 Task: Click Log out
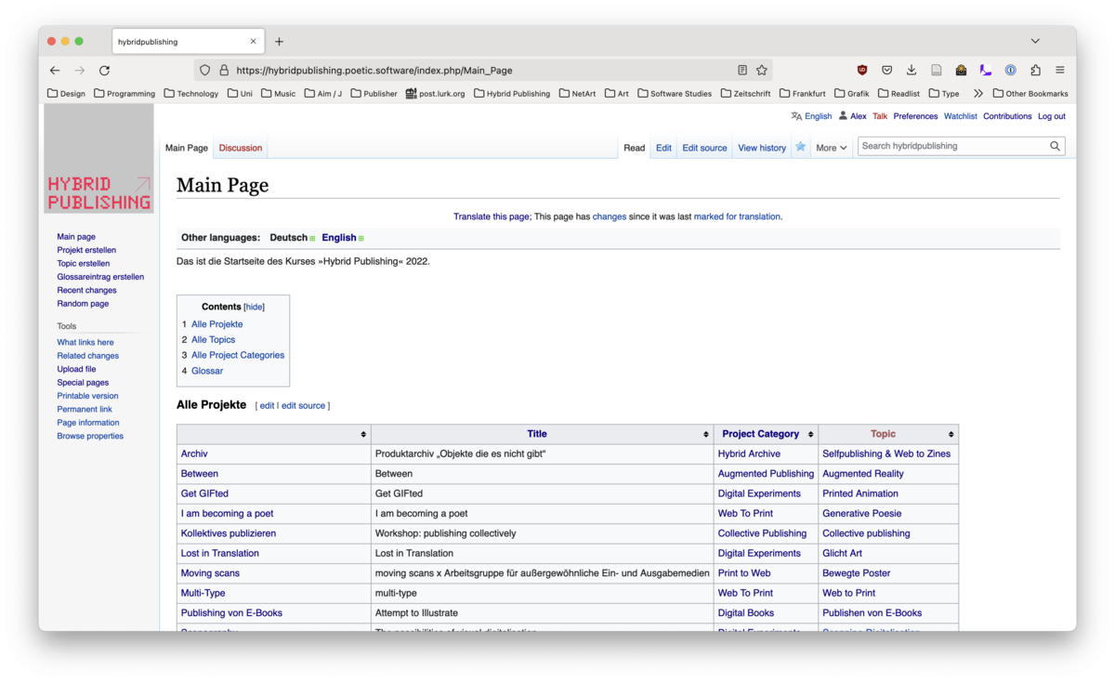point(1052,116)
